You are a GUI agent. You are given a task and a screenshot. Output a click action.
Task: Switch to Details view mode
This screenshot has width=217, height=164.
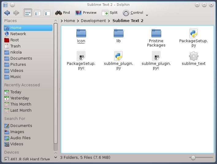pyautogui.click(x=47, y=13)
